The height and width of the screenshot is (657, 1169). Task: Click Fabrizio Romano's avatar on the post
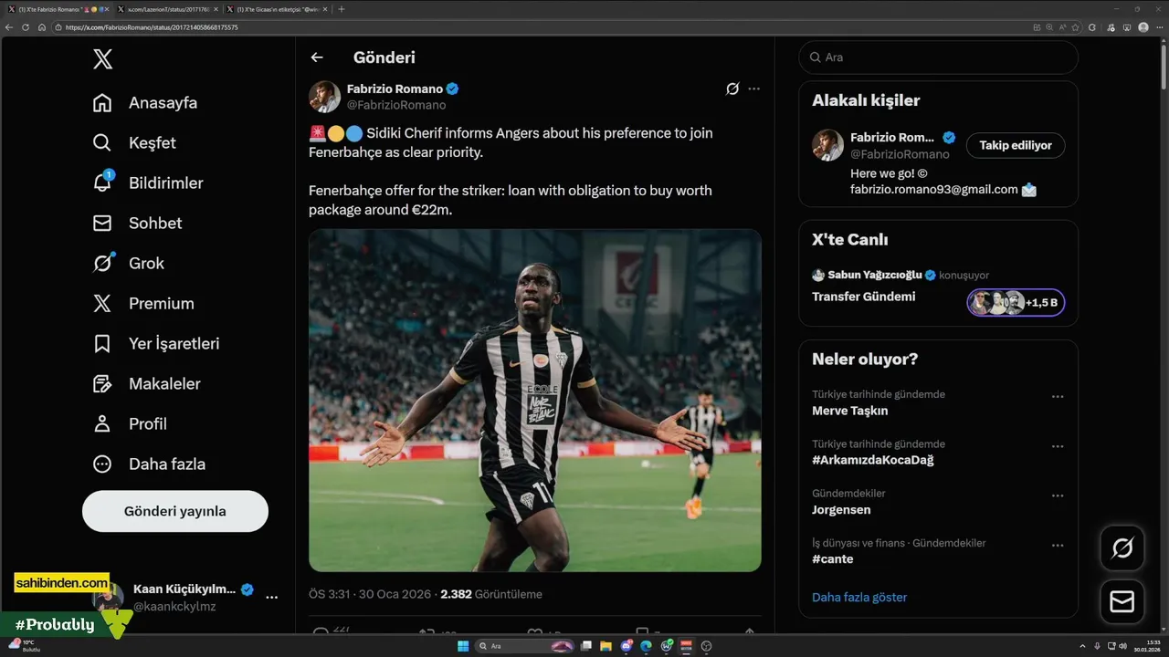point(324,96)
